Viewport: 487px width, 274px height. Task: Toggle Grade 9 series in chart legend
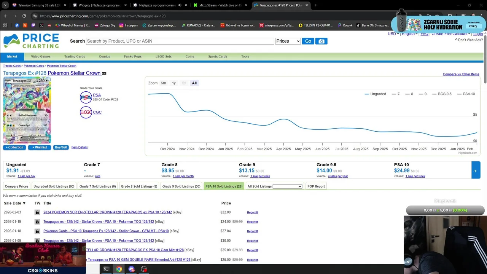(x=422, y=94)
